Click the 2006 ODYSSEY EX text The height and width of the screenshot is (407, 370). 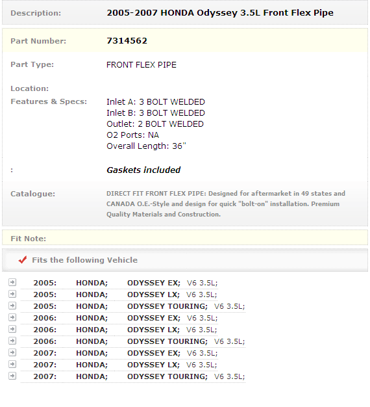tap(154, 318)
